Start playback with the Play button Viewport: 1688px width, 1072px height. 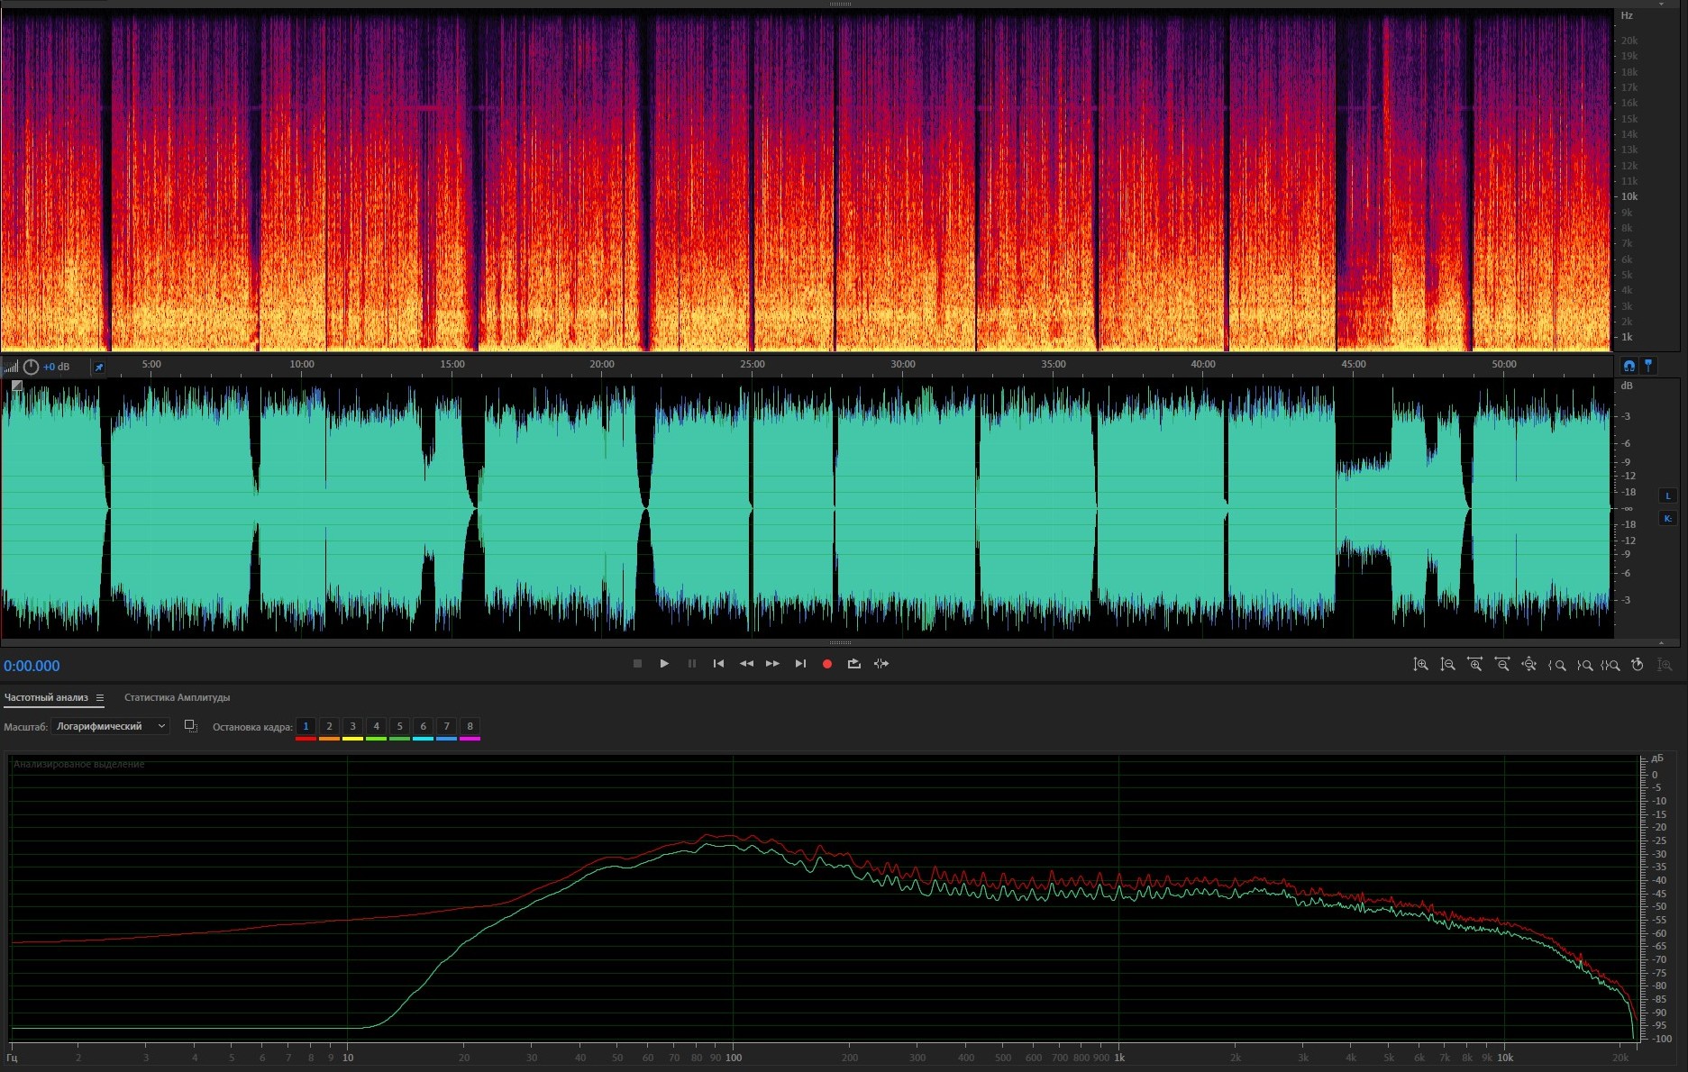tap(664, 664)
